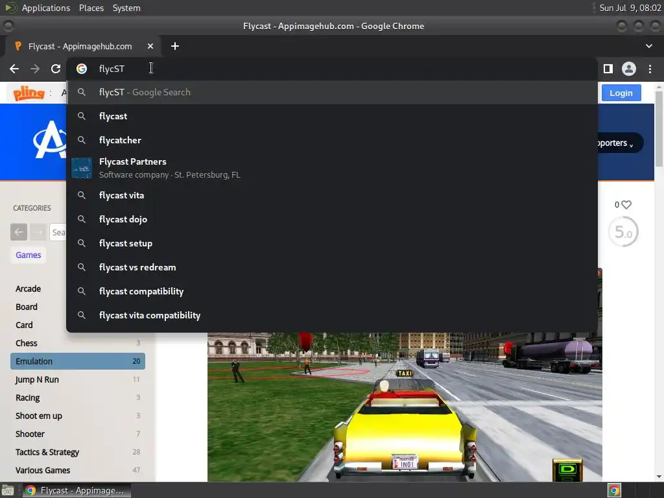Open the Tactics & Strategy category
Screen dimensions: 664x498
pyautogui.click(x=47, y=452)
